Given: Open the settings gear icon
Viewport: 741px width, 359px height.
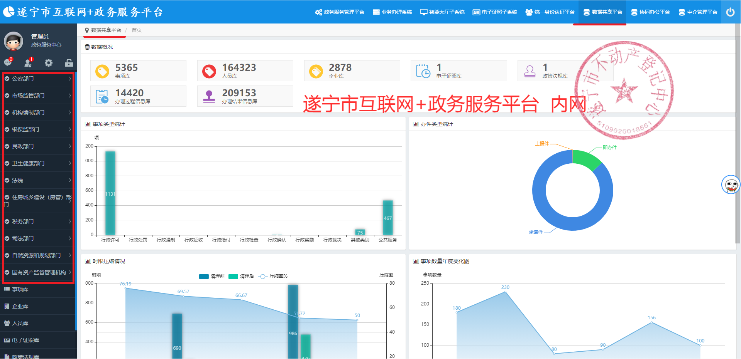Looking at the screenshot, I should pyautogui.click(x=49, y=63).
